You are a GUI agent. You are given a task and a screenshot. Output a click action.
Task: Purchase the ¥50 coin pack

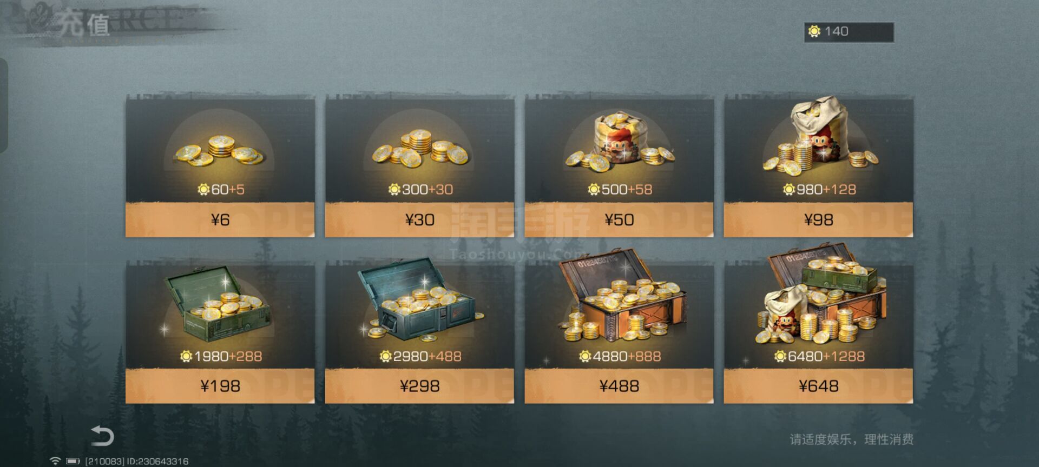pos(619,219)
